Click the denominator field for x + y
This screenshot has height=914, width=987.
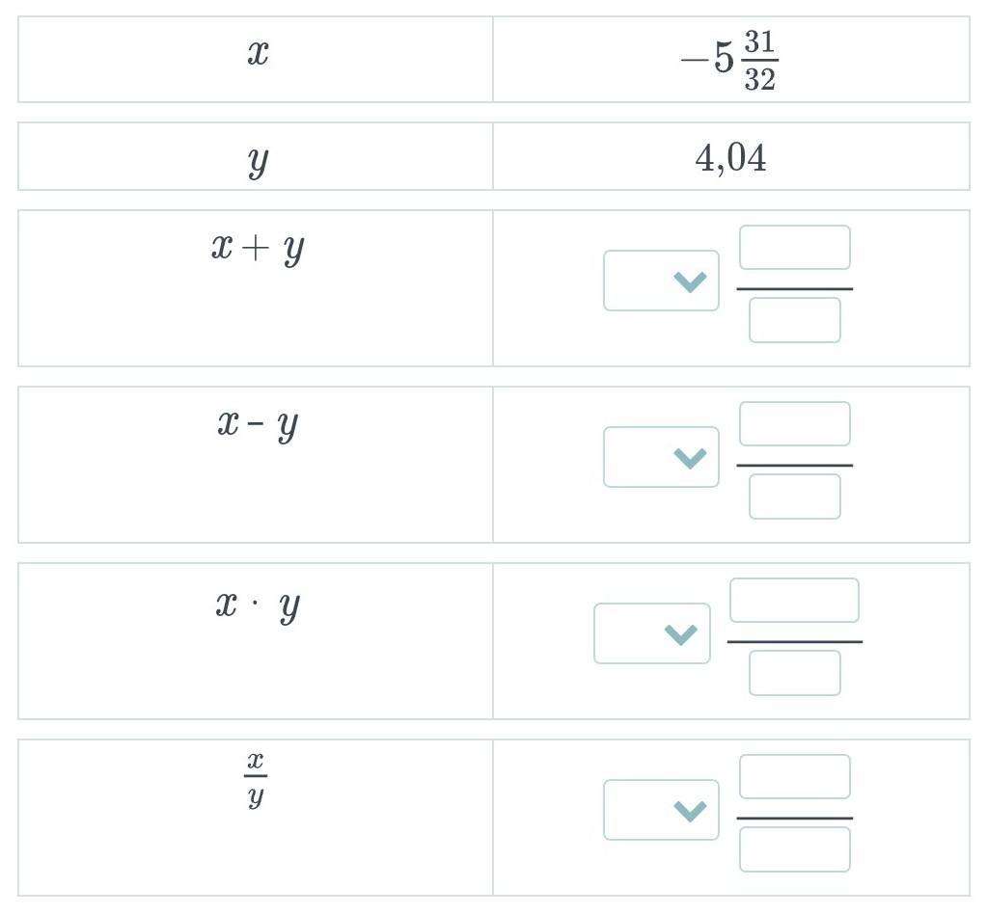coord(794,320)
